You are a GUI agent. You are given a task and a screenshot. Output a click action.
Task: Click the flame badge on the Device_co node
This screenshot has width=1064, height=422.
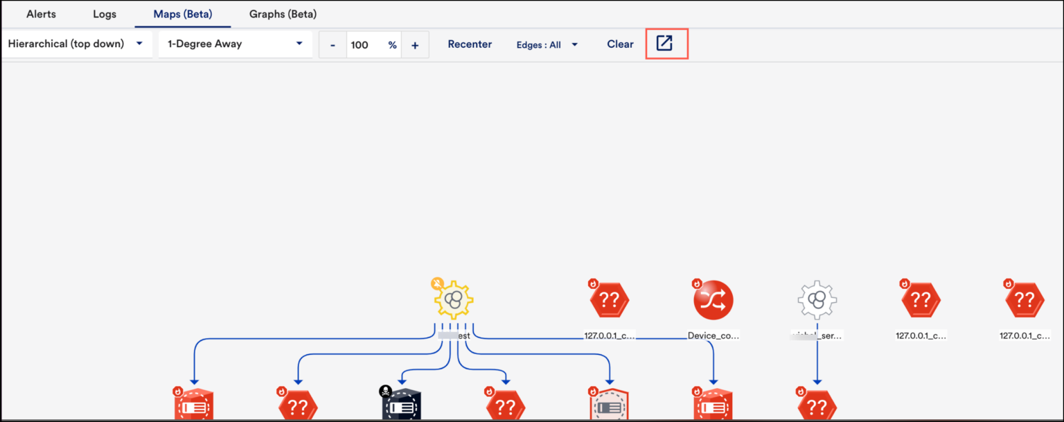click(697, 281)
